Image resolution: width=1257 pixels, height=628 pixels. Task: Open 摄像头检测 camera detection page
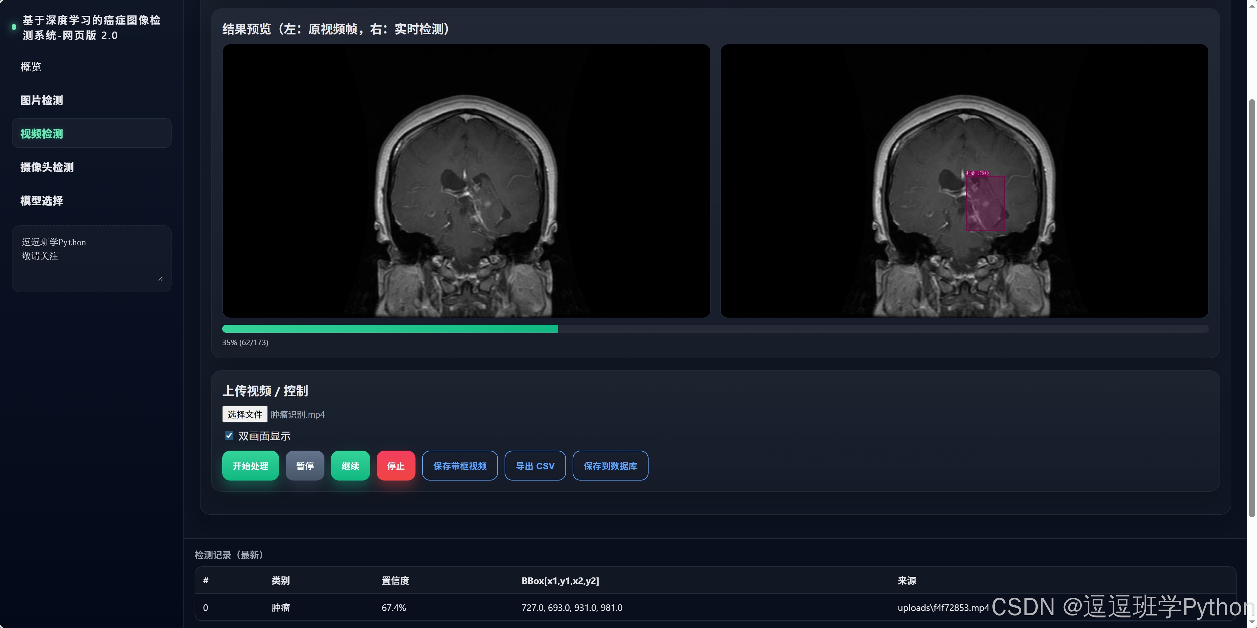pos(47,167)
